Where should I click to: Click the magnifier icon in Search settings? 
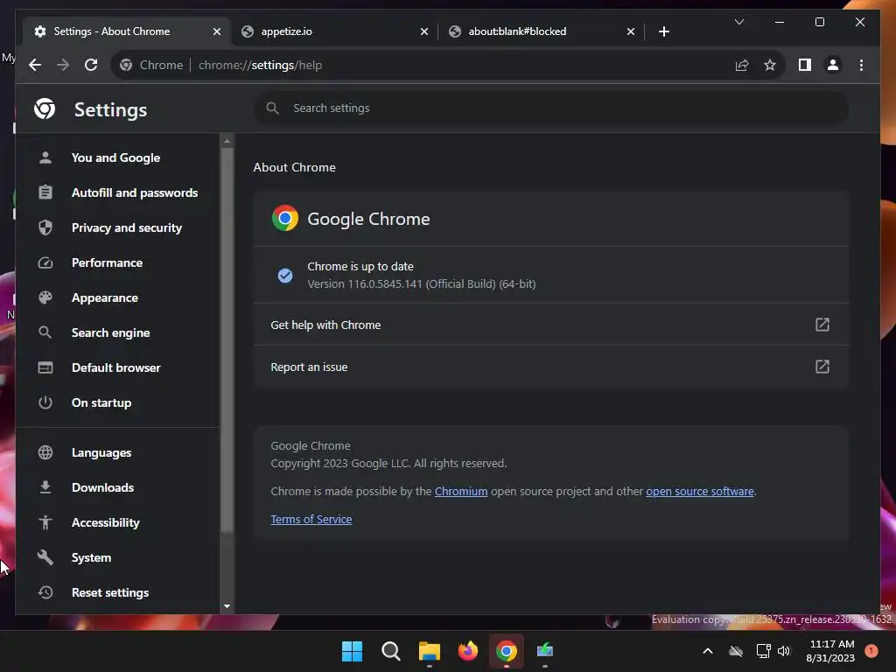[273, 108]
